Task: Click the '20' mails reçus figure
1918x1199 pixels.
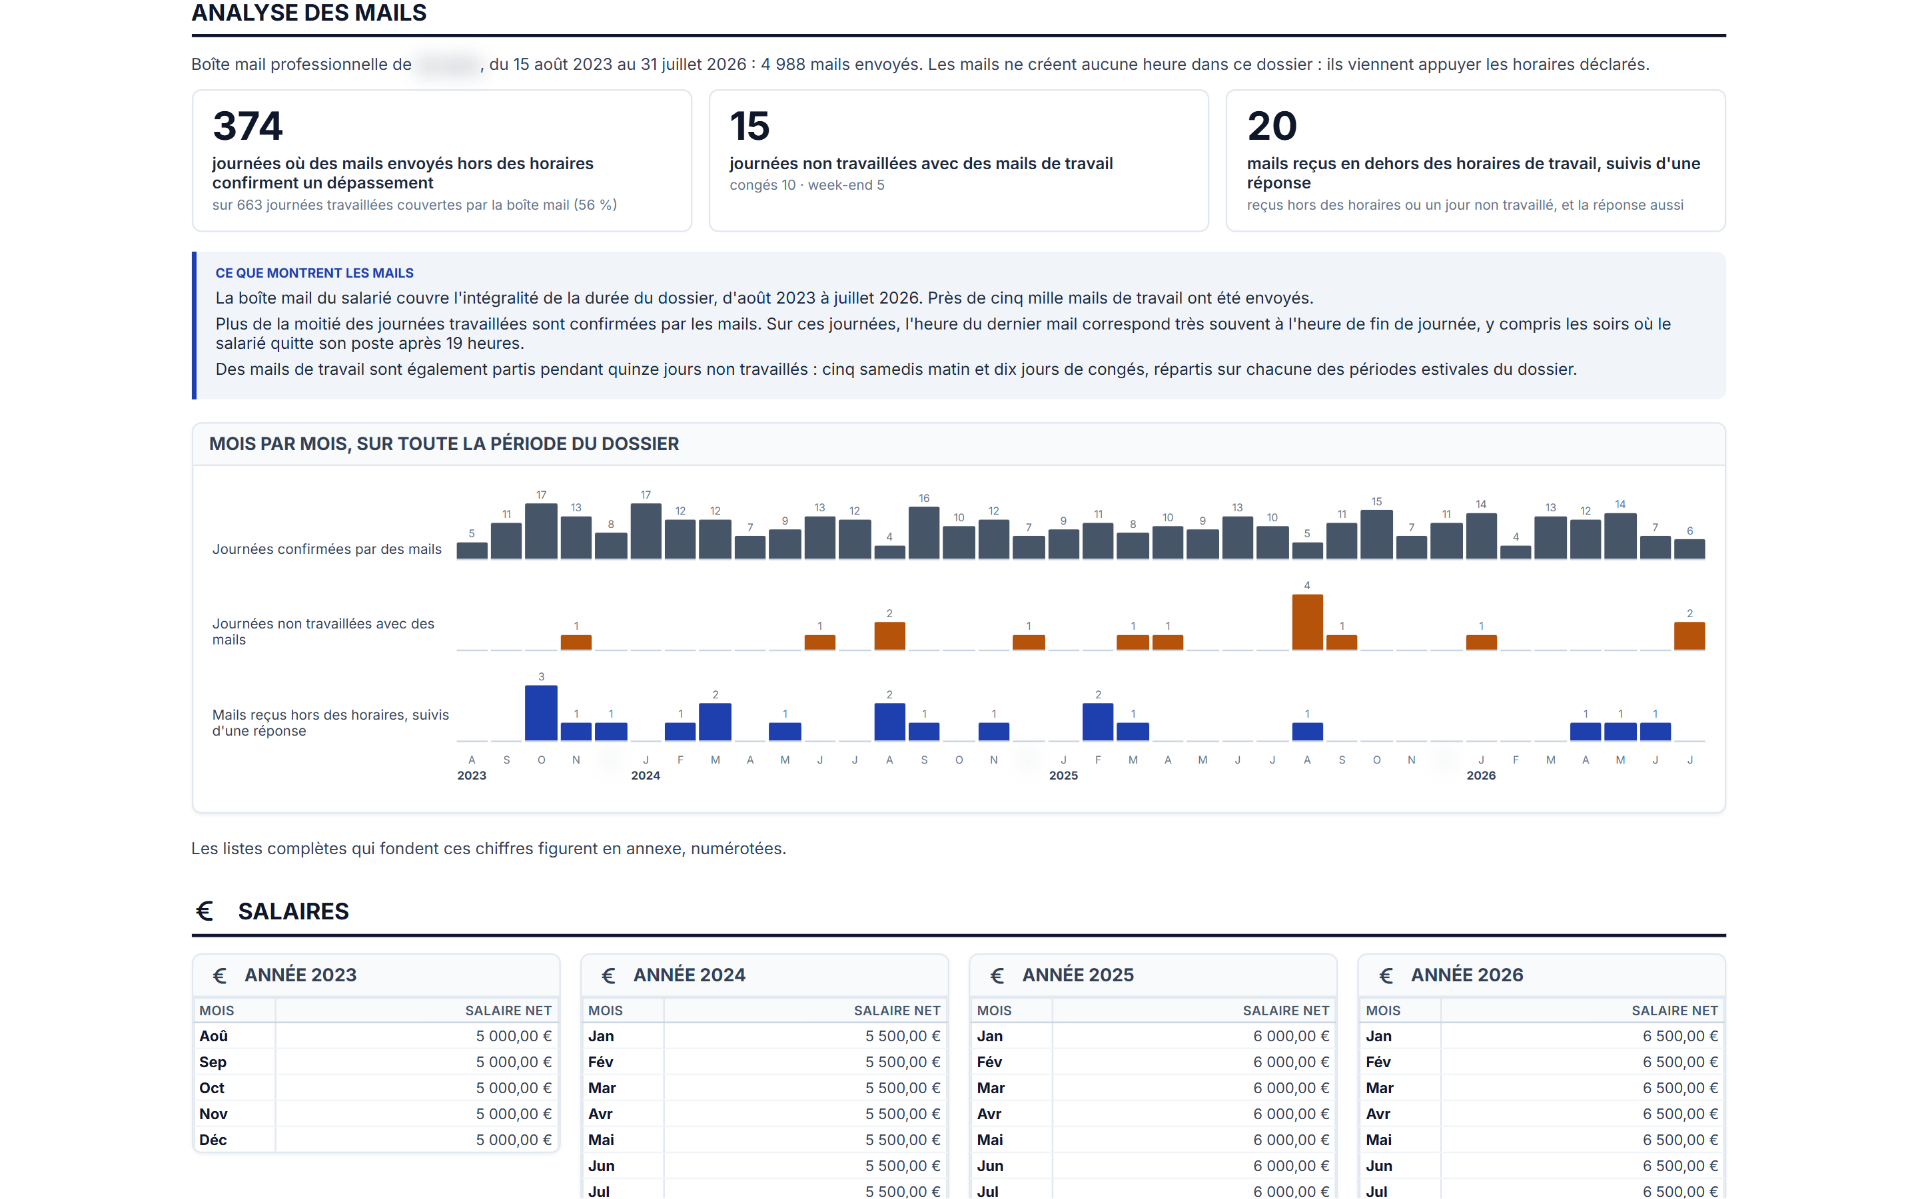Action: click(1271, 126)
